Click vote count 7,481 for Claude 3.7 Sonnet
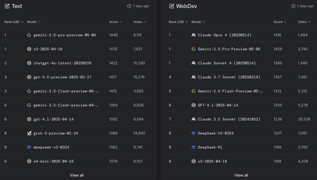Image resolution: width=317 pixels, height=180 pixels. click(302, 77)
